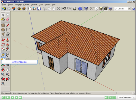Select the Rectangle drawing tool
This screenshot has height=100, width=136.
pyautogui.click(x=3, y=25)
